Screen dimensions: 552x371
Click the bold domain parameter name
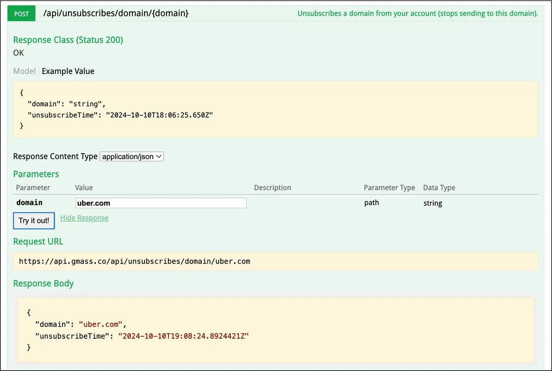tap(29, 202)
